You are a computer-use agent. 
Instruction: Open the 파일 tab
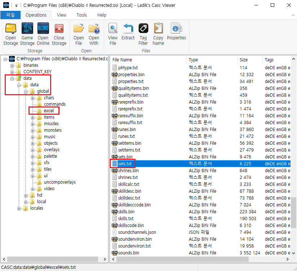(x=10, y=15)
